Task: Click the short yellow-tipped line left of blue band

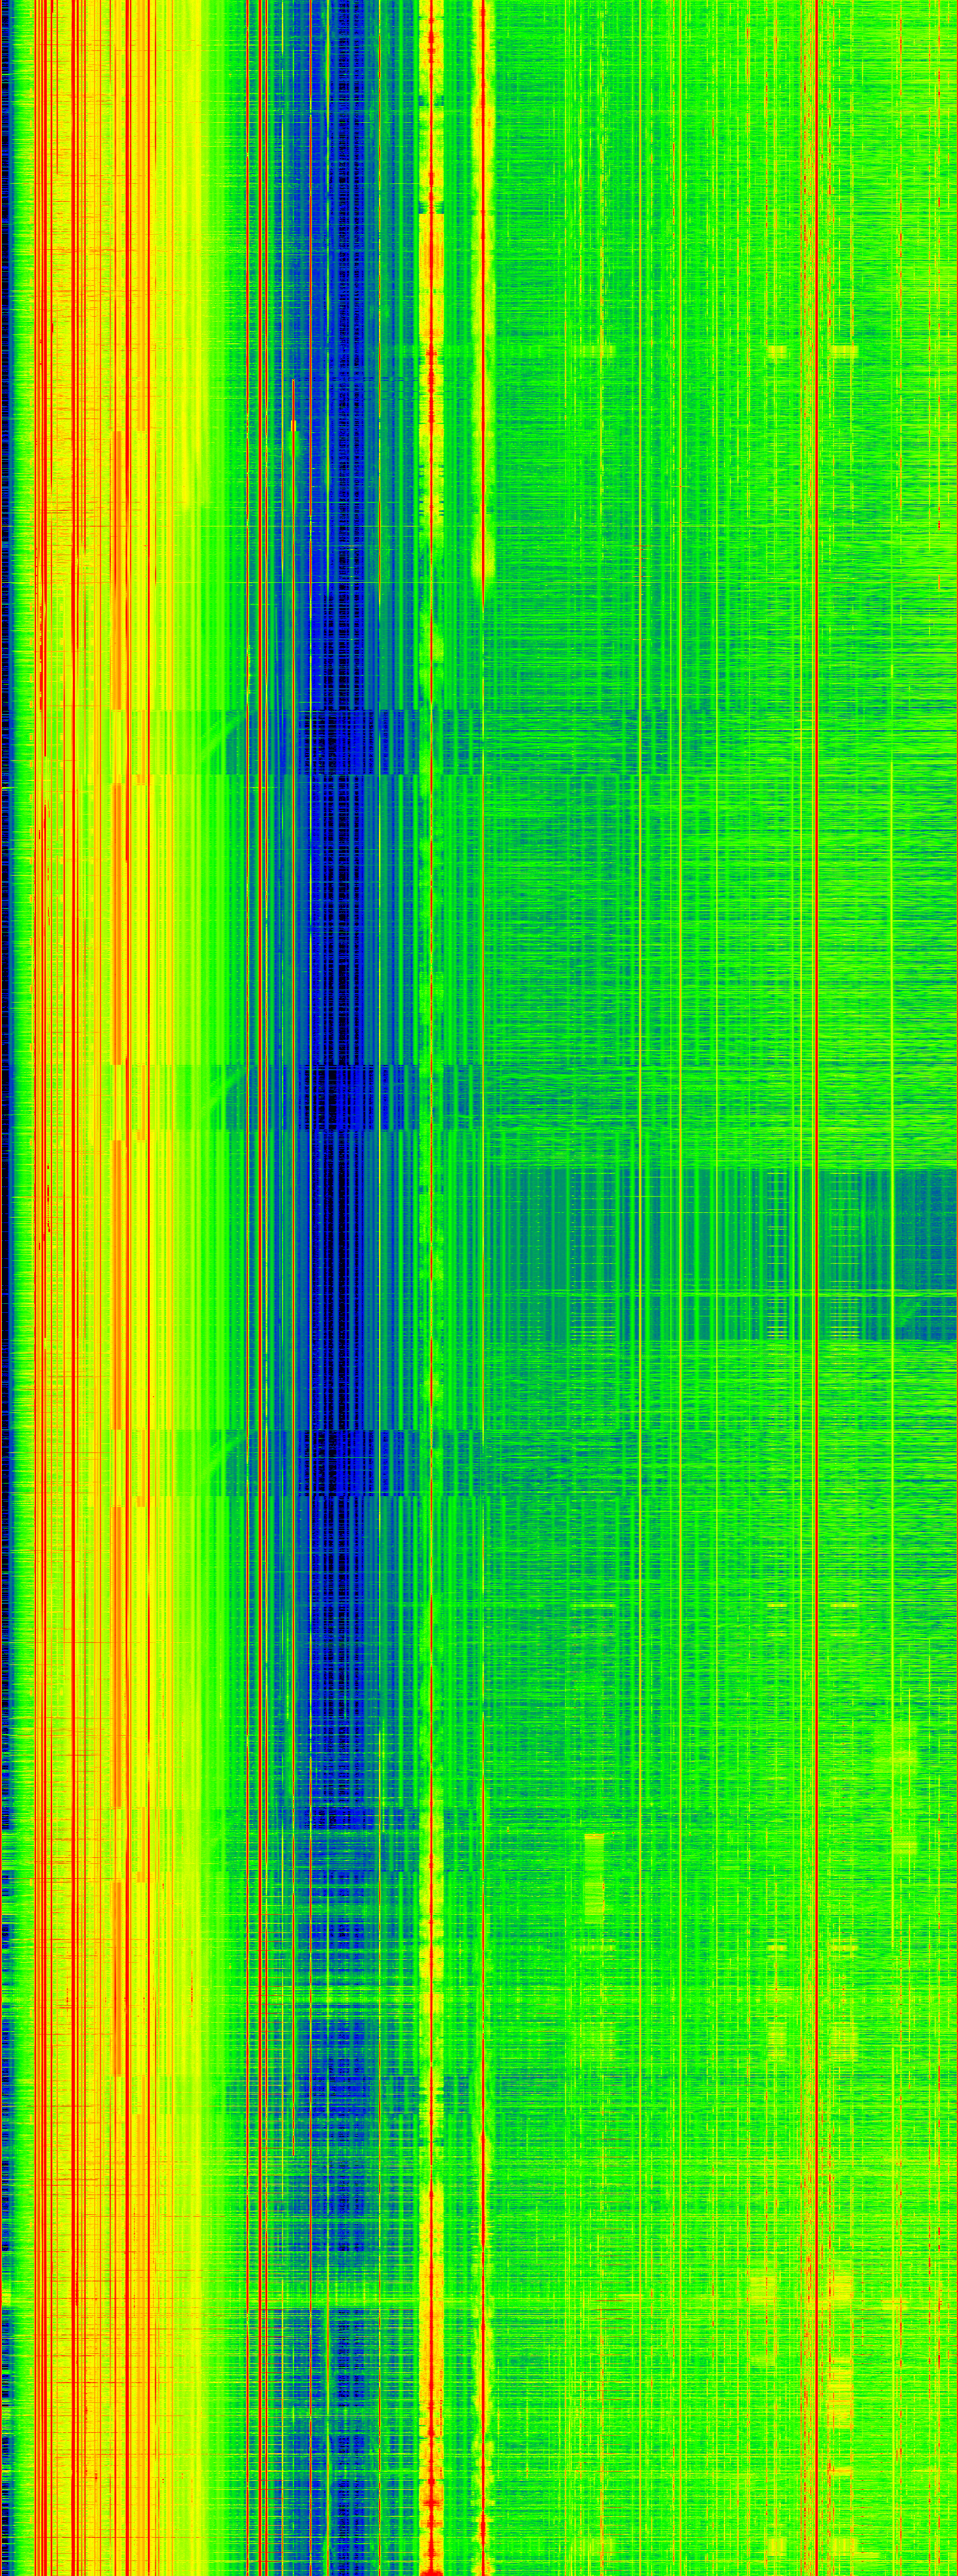Action: coord(293,430)
